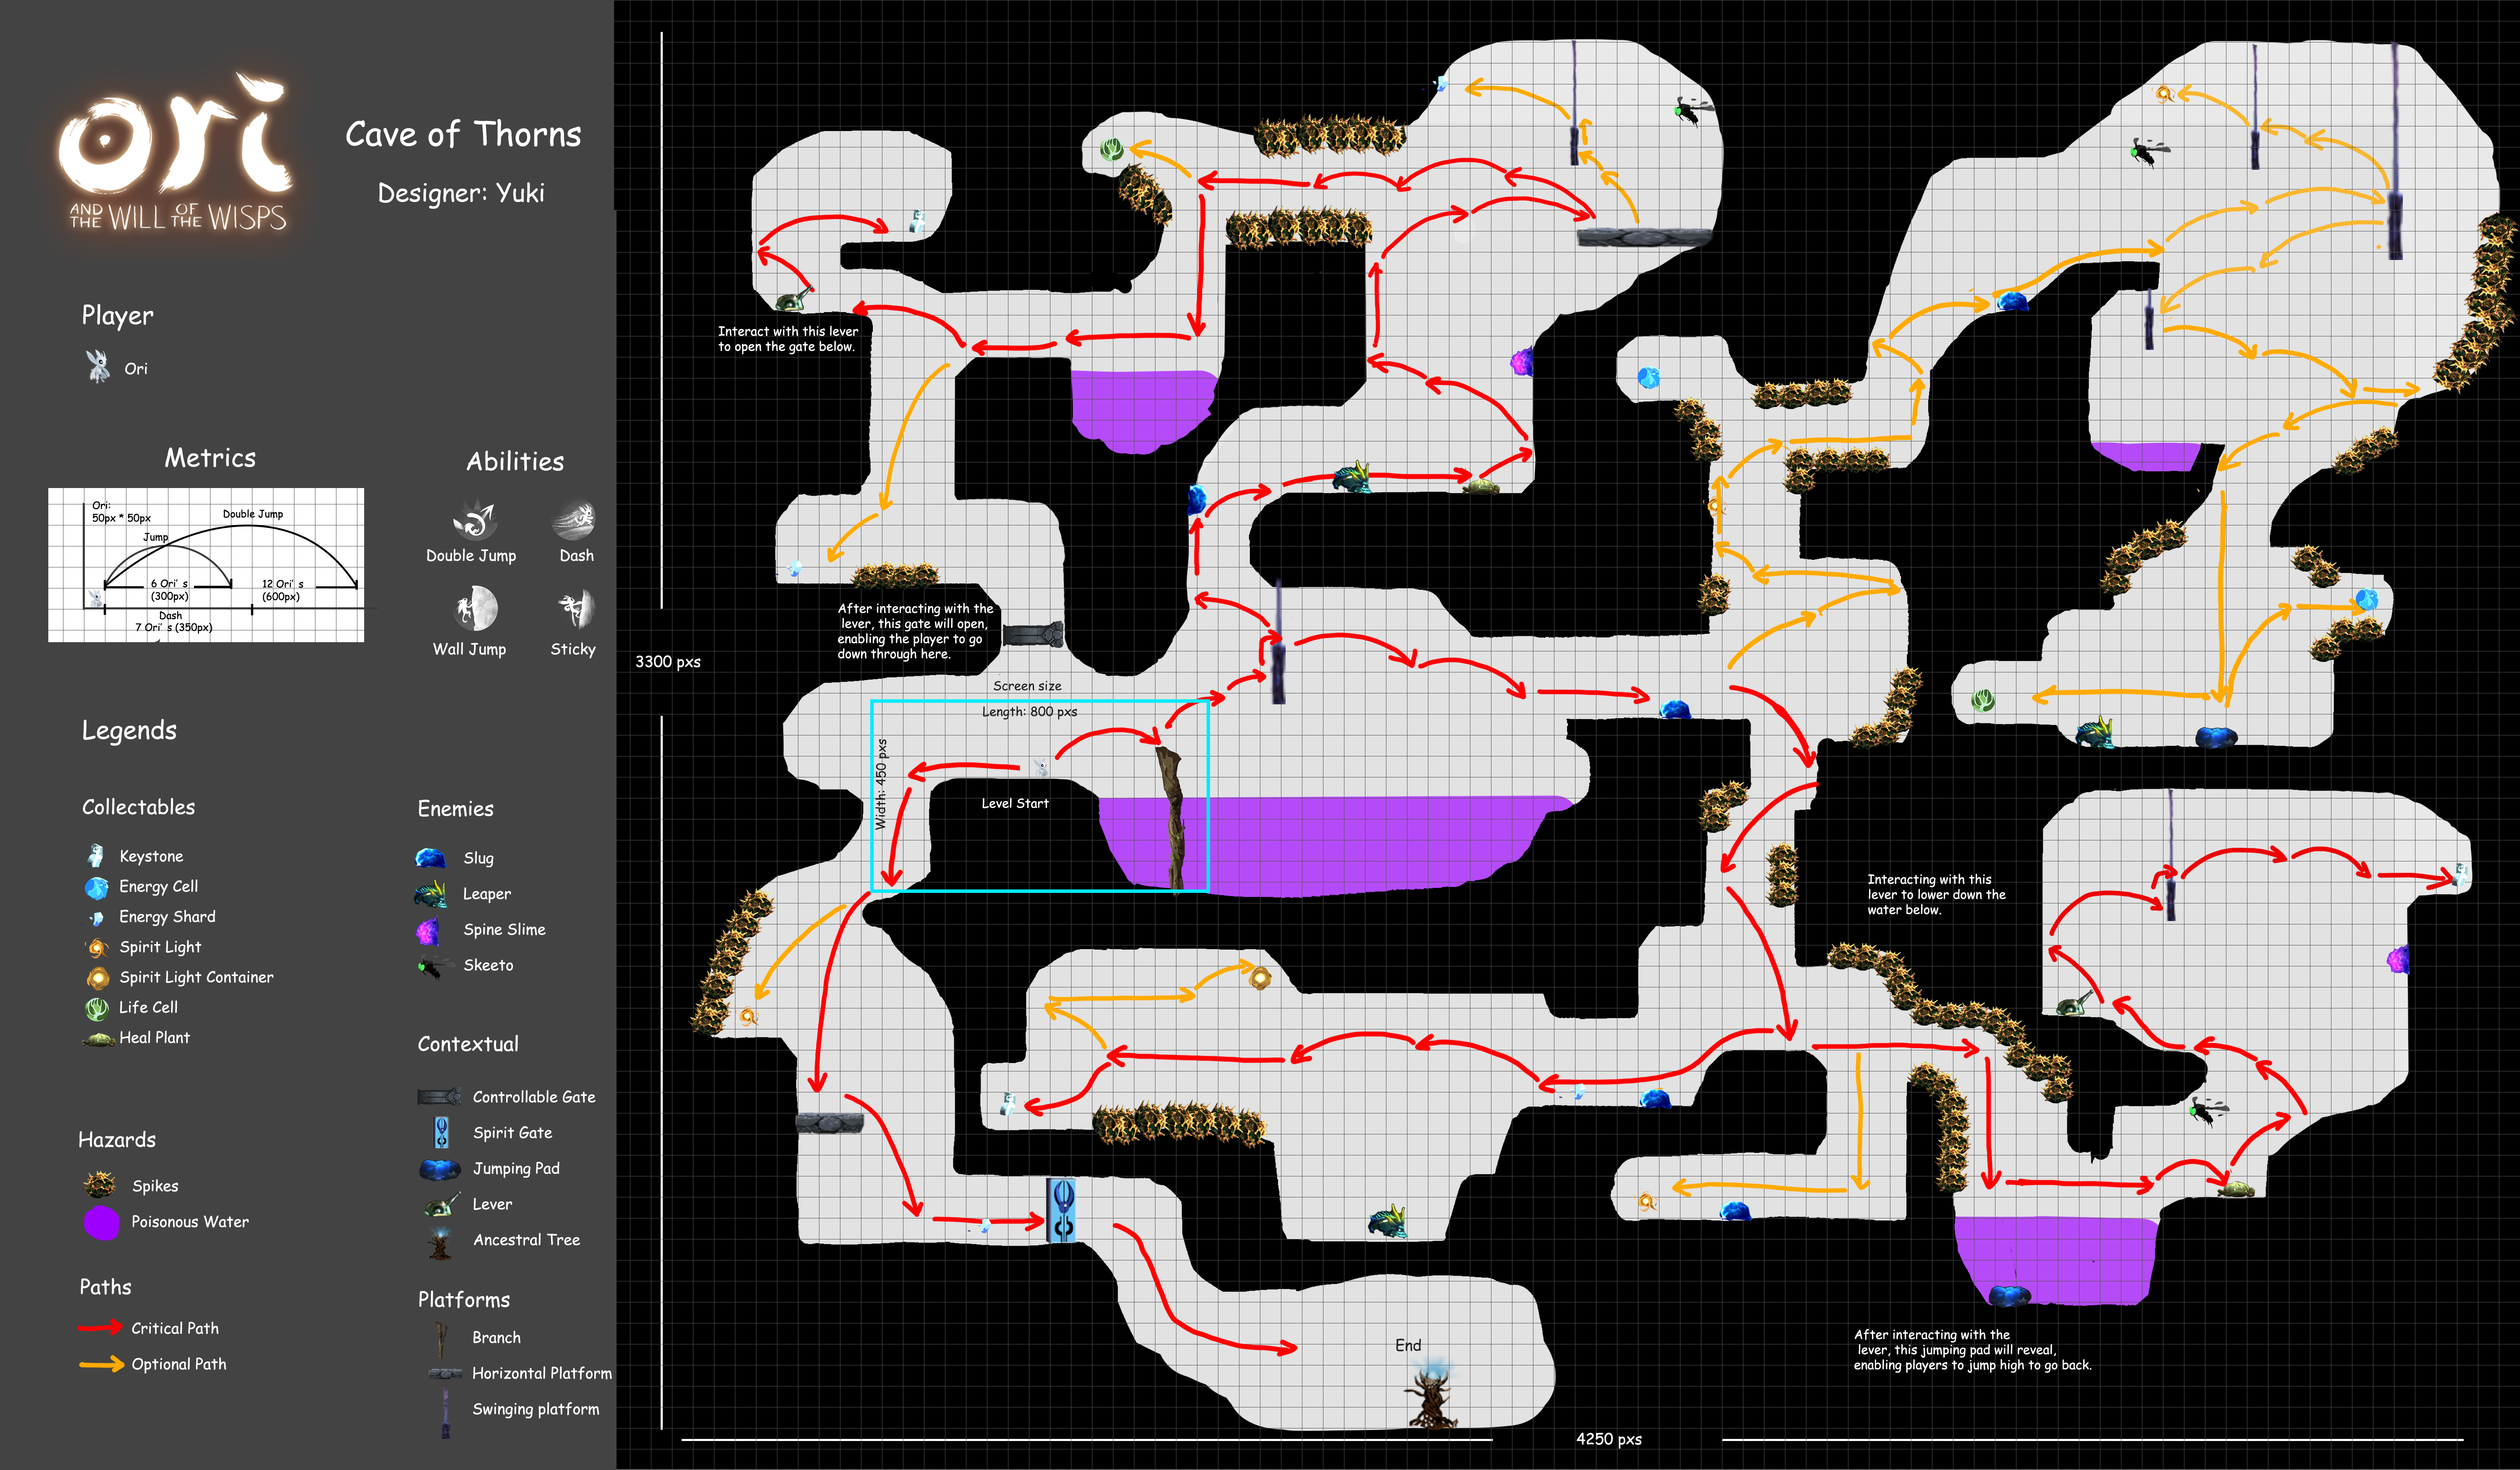Click the Life Cell legend icon
The width and height of the screenshot is (2520, 1470).
point(97,1008)
